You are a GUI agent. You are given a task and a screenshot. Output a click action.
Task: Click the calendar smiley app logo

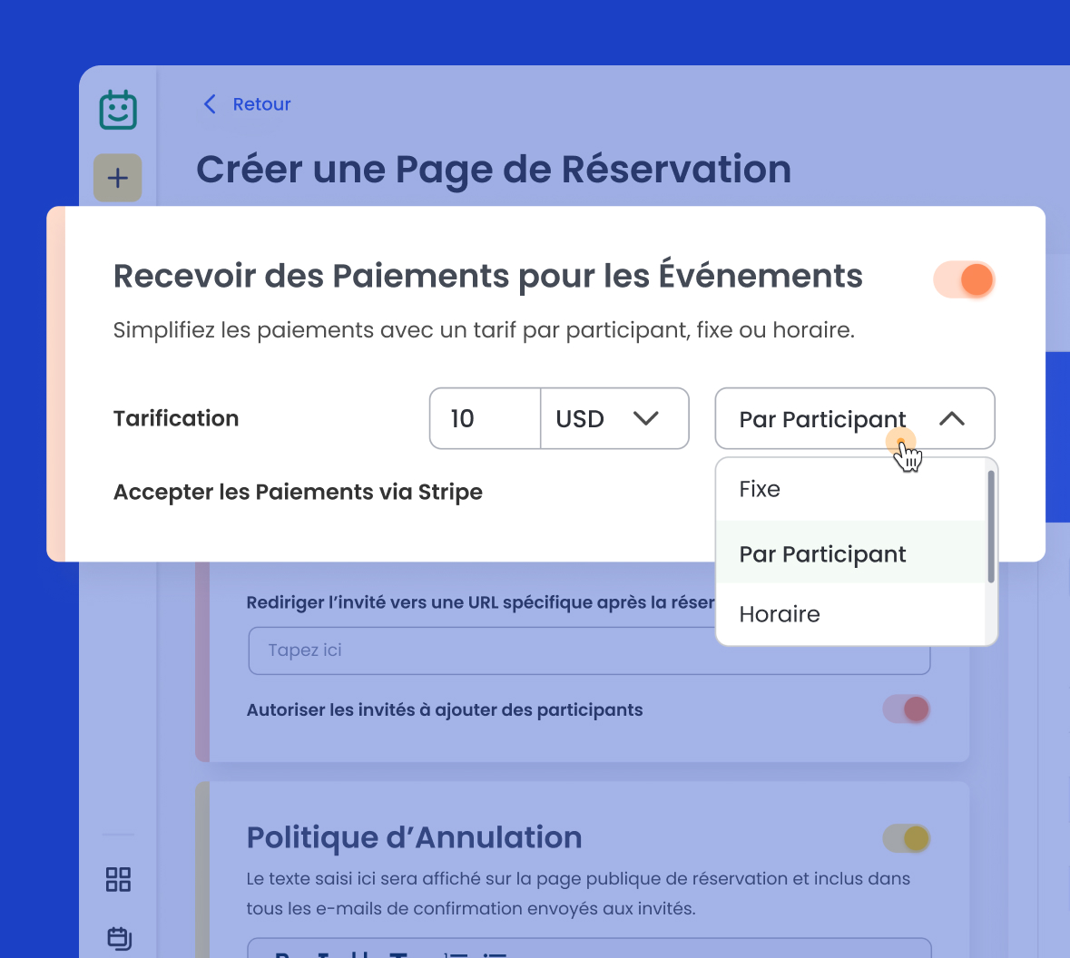pos(118,111)
